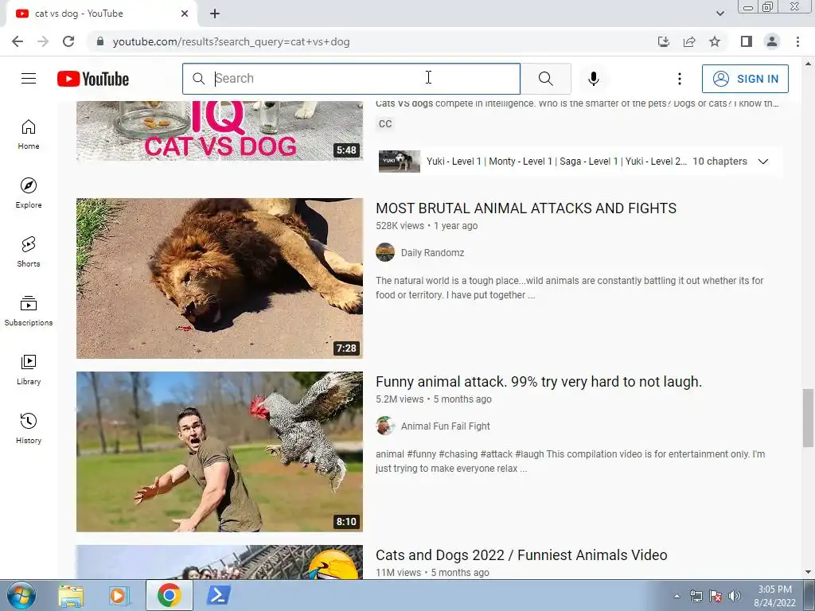The height and width of the screenshot is (611, 815).
Task: Click '5.2M views' text
Action: click(400, 399)
